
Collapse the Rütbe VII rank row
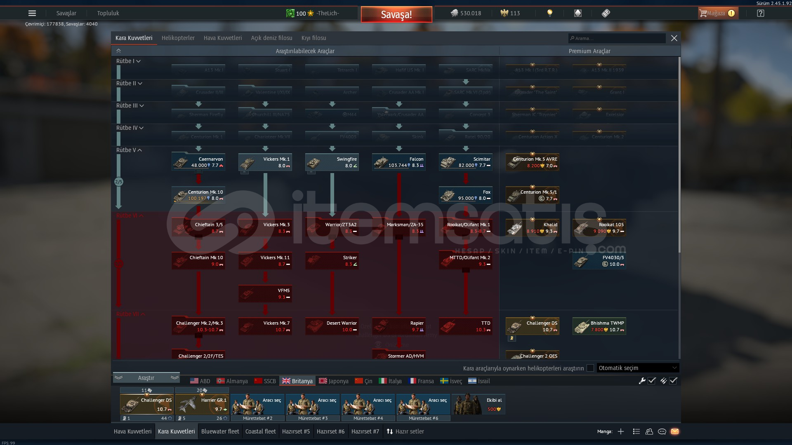coord(131,314)
